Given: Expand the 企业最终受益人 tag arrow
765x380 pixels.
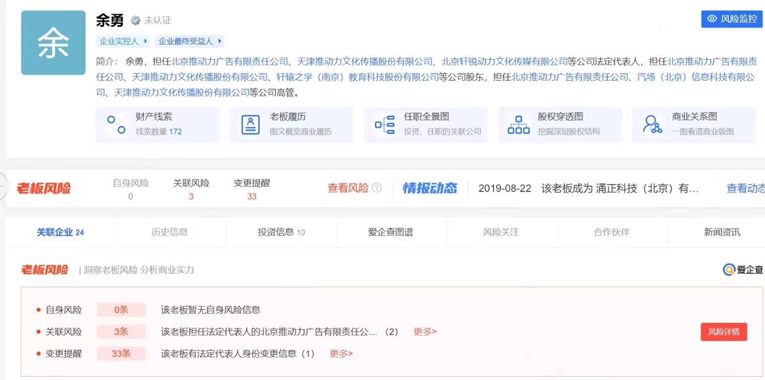Looking at the screenshot, I should [x=220, y=42].
